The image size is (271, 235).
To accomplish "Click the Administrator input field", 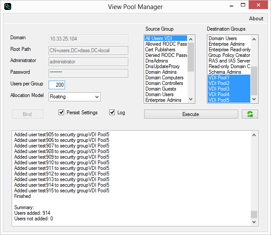I will coord(88,62).
